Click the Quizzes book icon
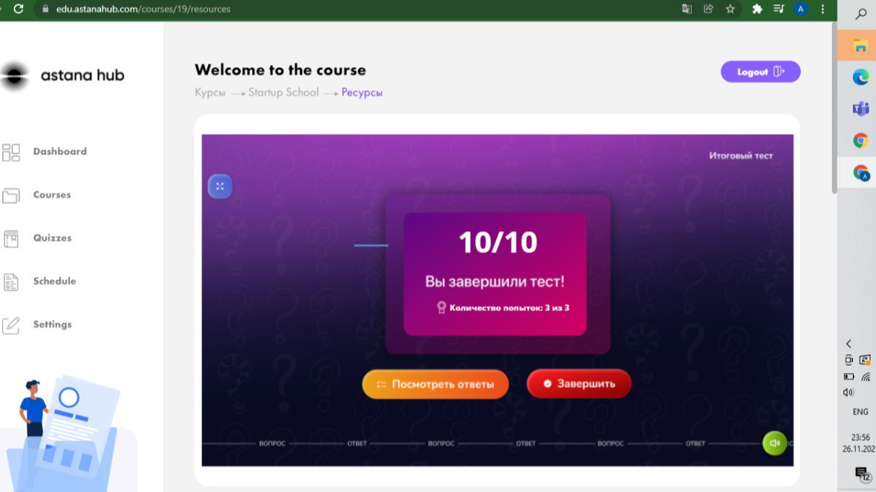Viewport: 876px width, 492px height. (x=11, y=238)
